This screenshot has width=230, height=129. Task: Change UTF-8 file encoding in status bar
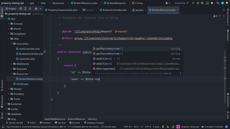(148, 127)
